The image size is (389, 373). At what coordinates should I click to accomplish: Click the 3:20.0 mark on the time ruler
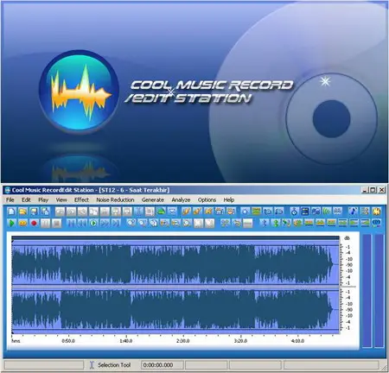pos(240,341)
